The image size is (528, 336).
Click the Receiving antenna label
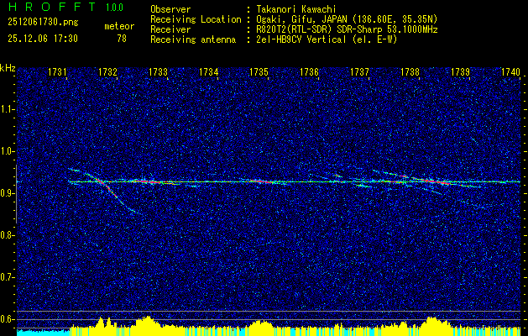tap(193, 39)
